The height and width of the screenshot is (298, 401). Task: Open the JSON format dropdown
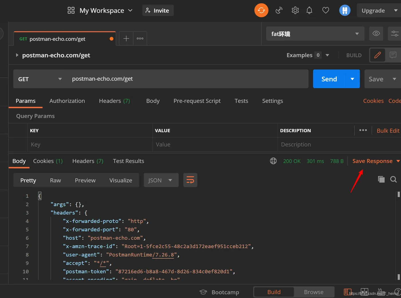tap(161, 180)
